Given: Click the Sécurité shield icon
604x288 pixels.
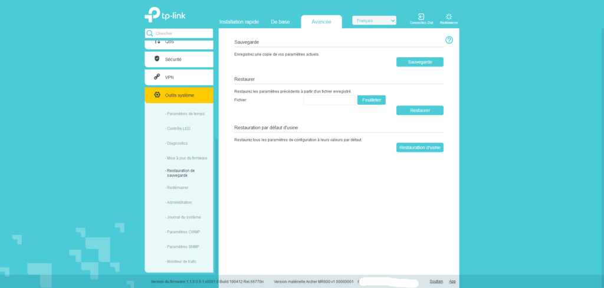Looking at the screenshot, I should (157, 59).
